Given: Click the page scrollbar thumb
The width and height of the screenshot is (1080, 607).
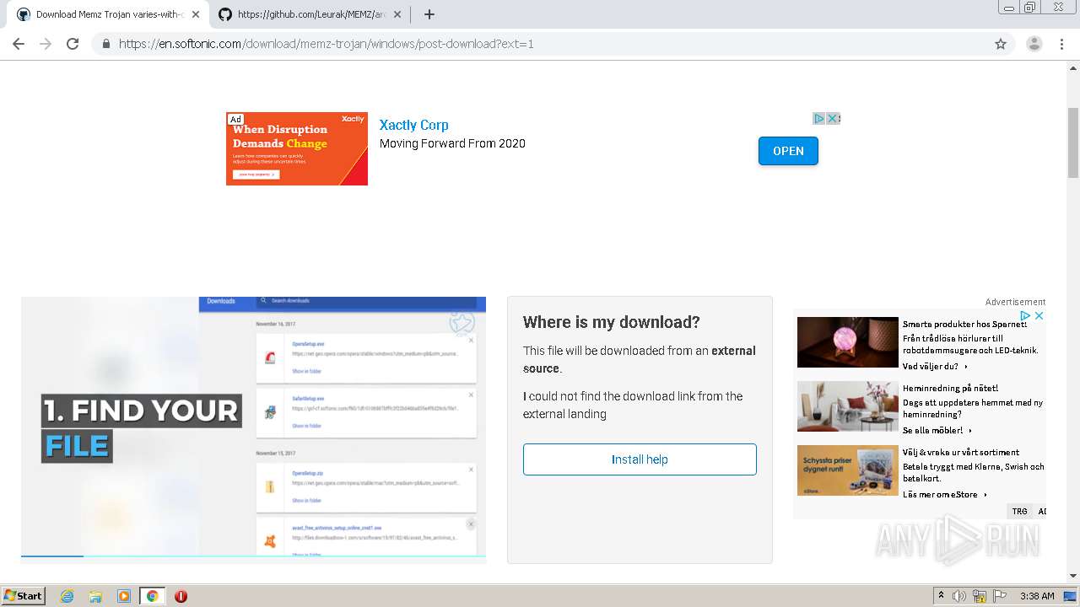Looking at the screenshot, I should click(1073, 142).
